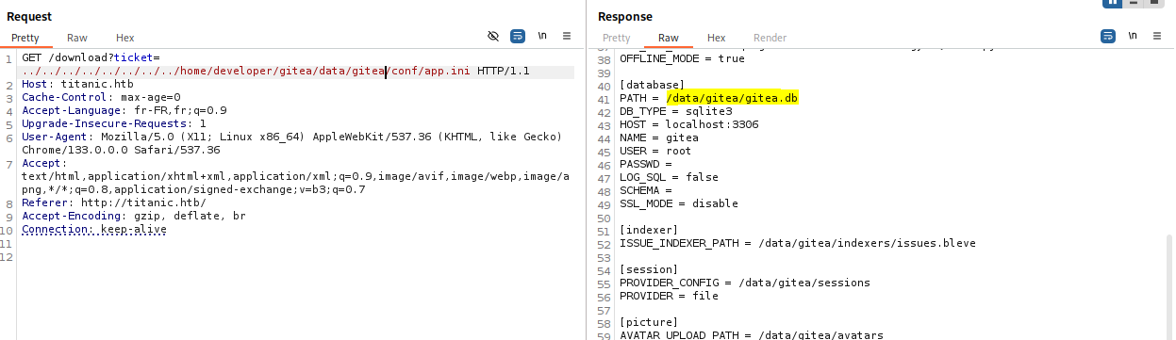This screenshot has height=340, width=1176.
Task: Select side-by-side layout icon at top right
Action: [x=1113, y=3]
